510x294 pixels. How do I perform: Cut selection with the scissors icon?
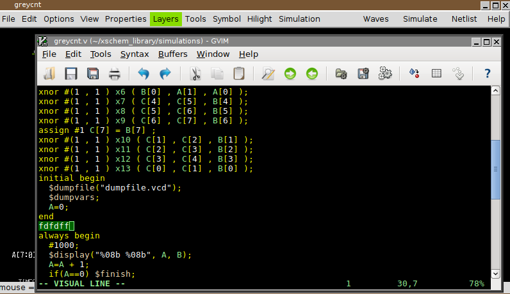(195, 73)
